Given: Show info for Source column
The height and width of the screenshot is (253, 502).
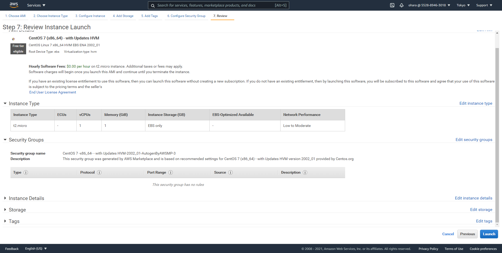Looking at the screenshot, I should pyautogui.click(x=231, y=173).
